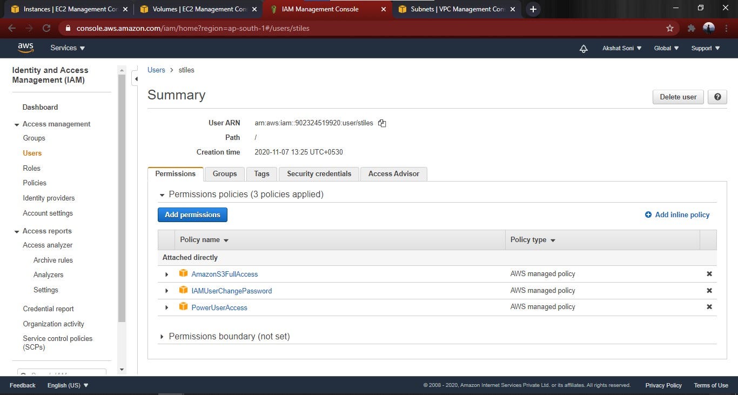Open the Akshat Soni account dropdown
This screenshot has height=395, width=738.
pos(622,49)
